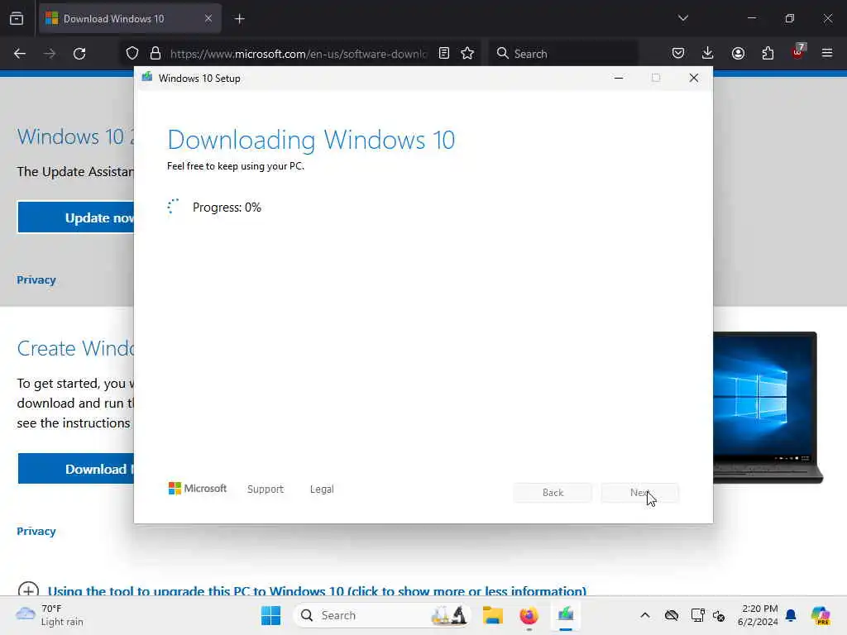Open the Windows Start menu
This screenshot has height=635, width=847.
click(270, 615)
